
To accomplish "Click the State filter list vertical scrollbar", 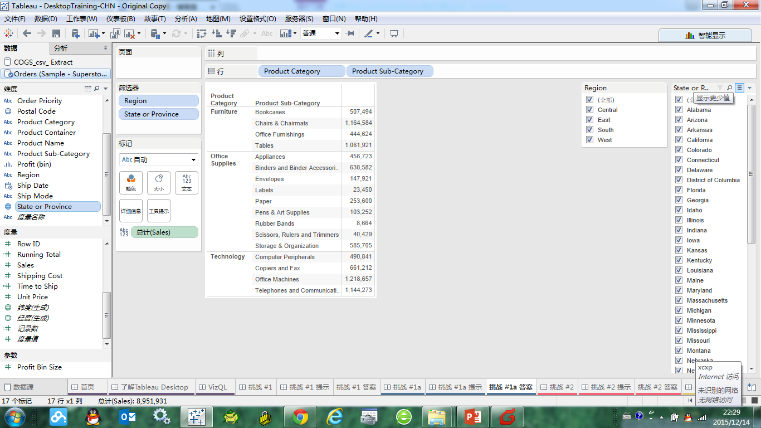I will tap(751, 173).
